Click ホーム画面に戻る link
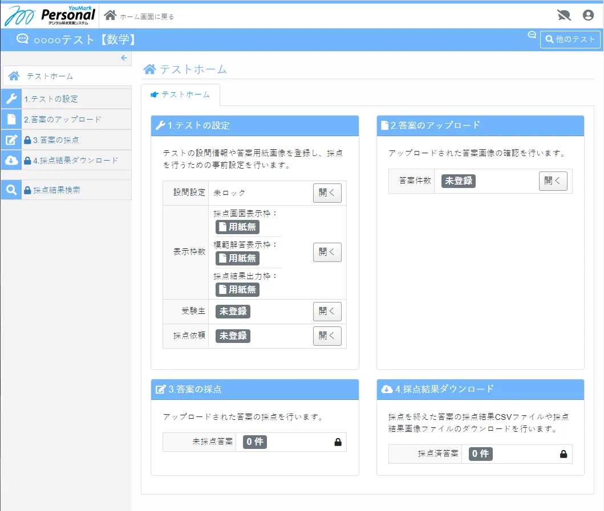The image size is (604, 511). coord(147,17)
